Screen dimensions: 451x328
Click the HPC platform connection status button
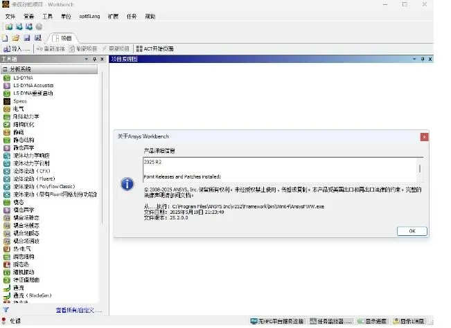coord(278,321)
